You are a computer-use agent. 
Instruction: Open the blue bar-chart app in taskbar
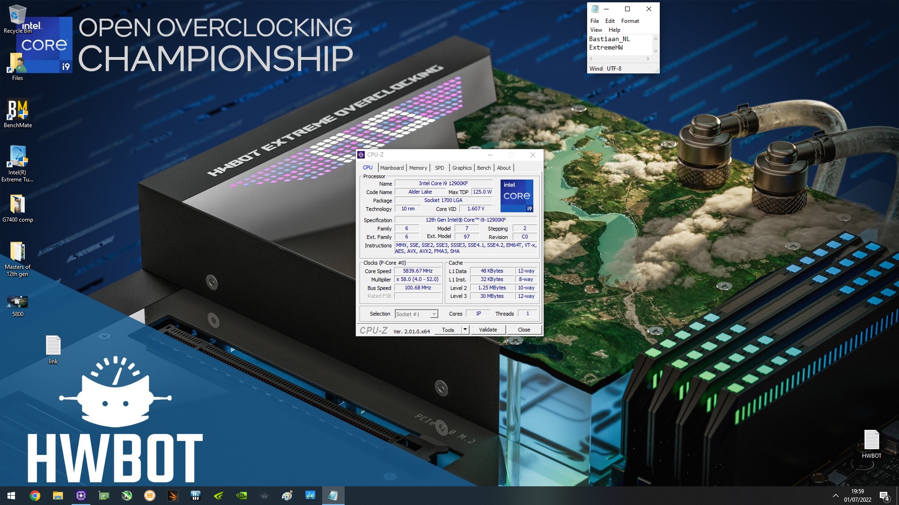coord(195,496)
